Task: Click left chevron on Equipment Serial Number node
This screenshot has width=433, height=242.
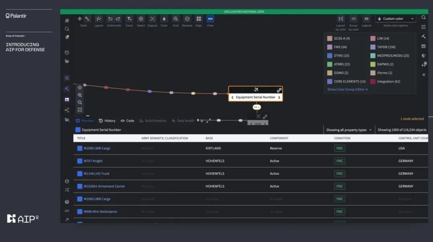Action: 232,98
